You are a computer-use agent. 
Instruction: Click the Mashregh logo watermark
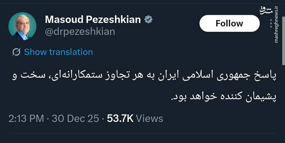[x=275, y=12]
